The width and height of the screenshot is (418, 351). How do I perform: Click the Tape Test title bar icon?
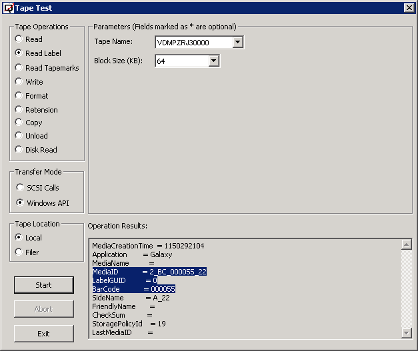pyautogui.click(x=8, y=8)
